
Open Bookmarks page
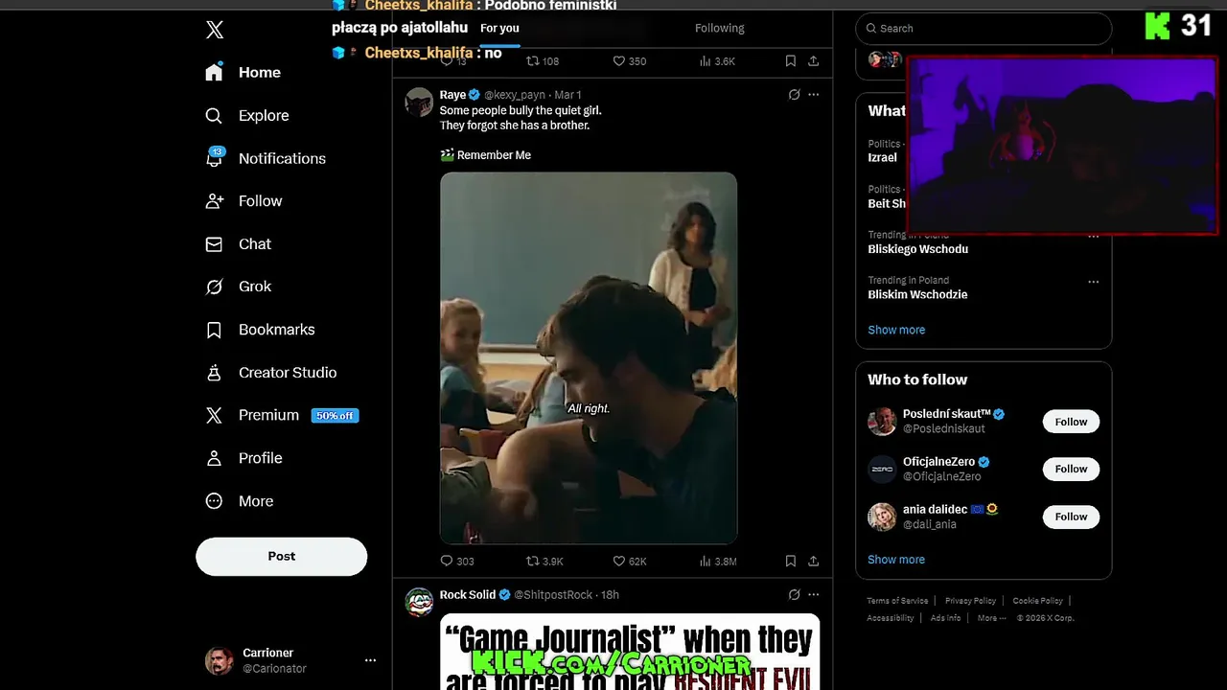coord(260,330)
